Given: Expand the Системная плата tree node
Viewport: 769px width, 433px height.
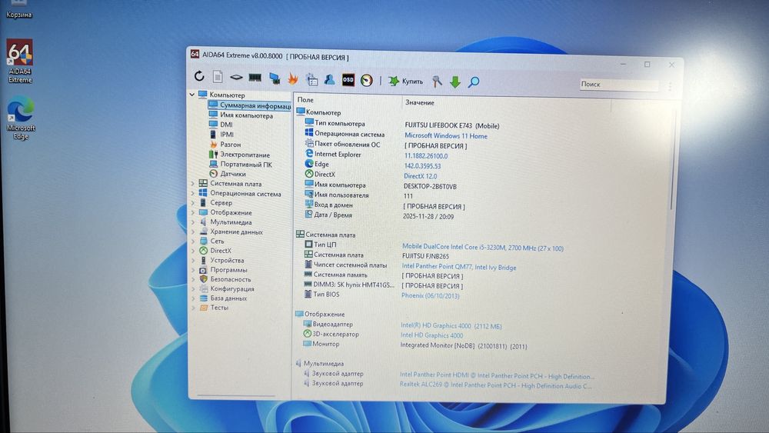Looking at the screenshot, I should [193, 183].
